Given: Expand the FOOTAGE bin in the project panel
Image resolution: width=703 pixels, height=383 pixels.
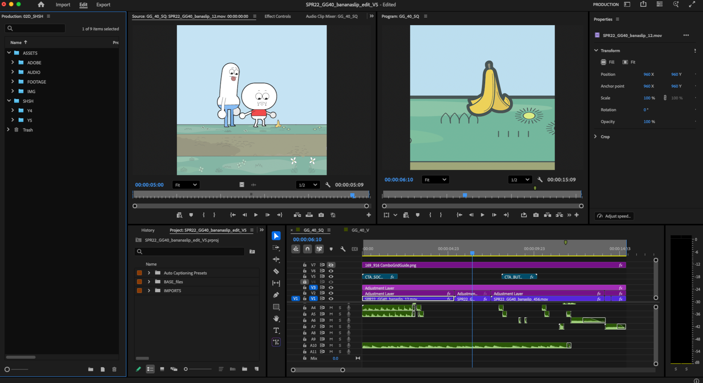Looking at the screenshot, I should pos(12,82).
